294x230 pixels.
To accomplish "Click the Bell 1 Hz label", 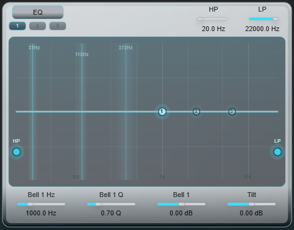I will pos(41,195).
